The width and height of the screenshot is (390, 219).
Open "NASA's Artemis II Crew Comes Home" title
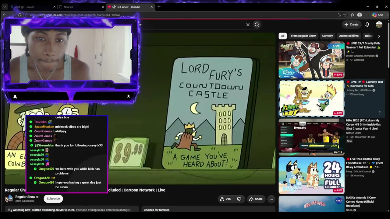[361, 202]
